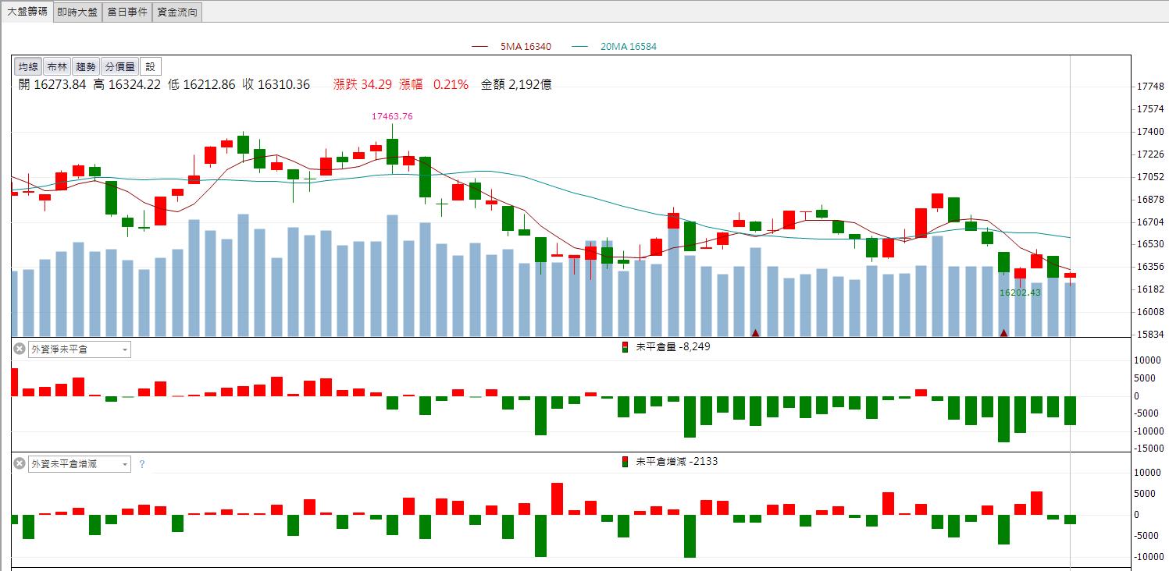Click the 漲幅 0.21% percent change

click(x=434, y=84)
